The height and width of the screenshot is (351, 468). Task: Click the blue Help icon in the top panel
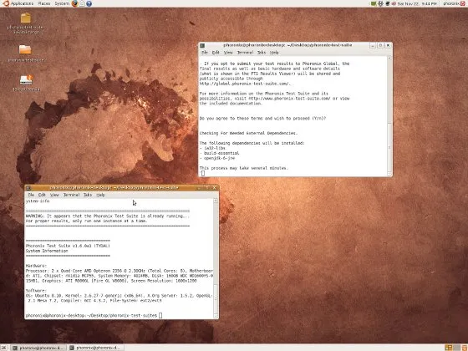click(x=89, y=3)
